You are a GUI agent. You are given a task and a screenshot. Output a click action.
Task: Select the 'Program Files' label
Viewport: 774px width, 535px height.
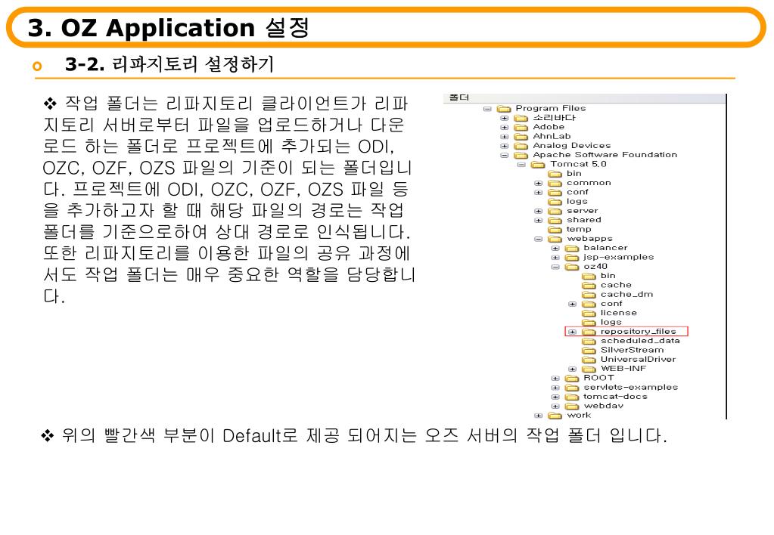click(x=550, y=108)
